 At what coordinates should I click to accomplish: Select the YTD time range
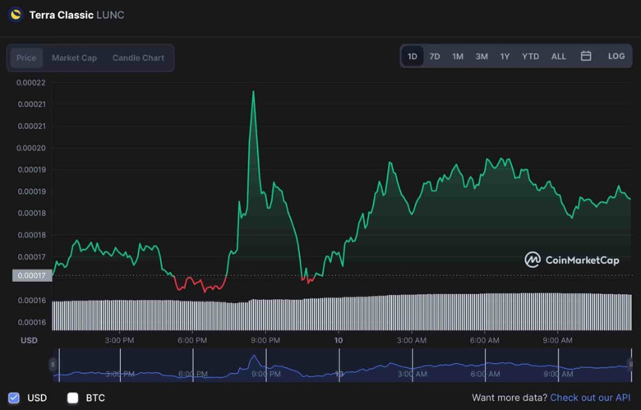530,57
